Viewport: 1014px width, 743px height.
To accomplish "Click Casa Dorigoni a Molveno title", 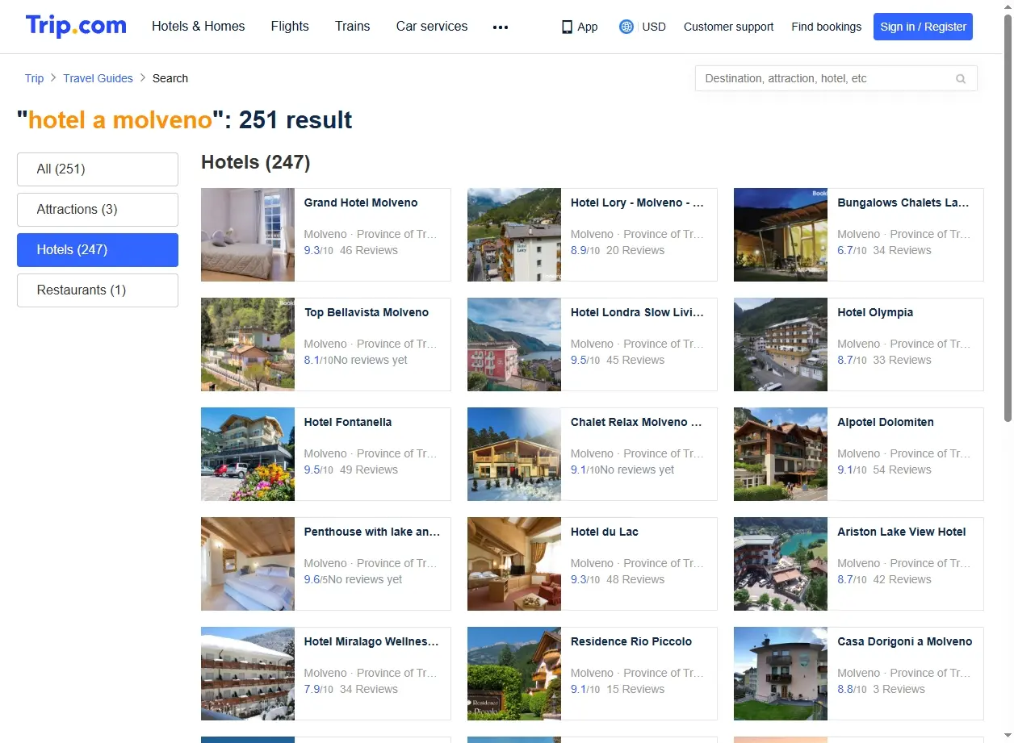I will coord(905,641).
